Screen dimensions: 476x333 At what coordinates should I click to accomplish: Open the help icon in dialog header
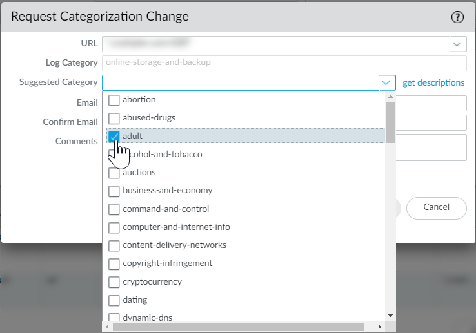[x=457, y=17]
